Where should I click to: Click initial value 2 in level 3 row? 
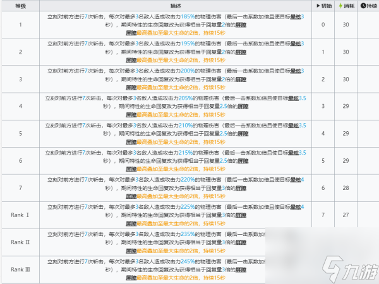coord(323,80)
